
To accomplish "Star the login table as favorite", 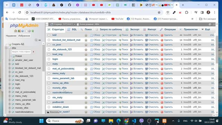I will tap(86, 59).
